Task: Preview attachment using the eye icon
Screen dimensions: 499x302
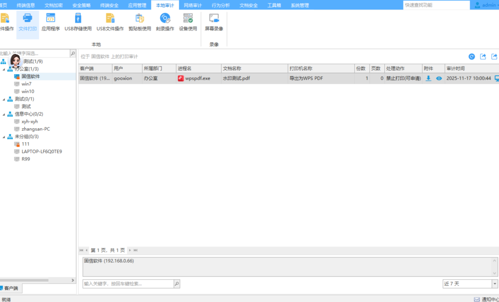Action: click(439, 78)
